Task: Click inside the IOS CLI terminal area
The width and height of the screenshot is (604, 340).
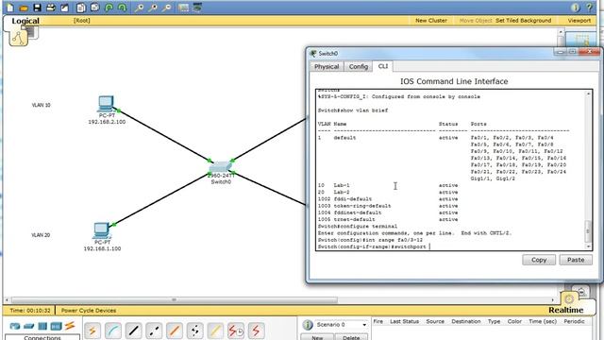Action: coord(451,170)
